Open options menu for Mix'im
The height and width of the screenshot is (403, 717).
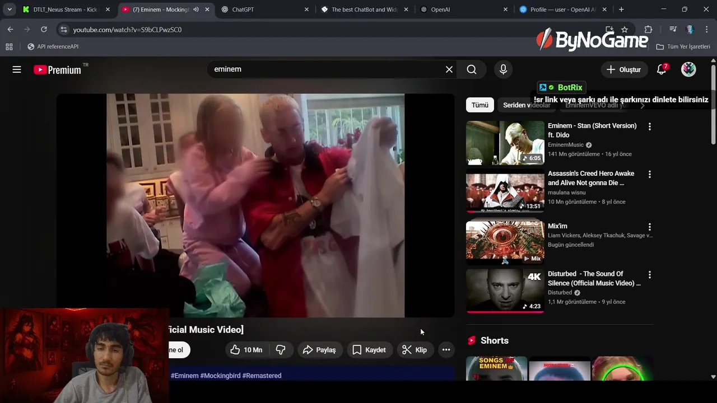649,227
